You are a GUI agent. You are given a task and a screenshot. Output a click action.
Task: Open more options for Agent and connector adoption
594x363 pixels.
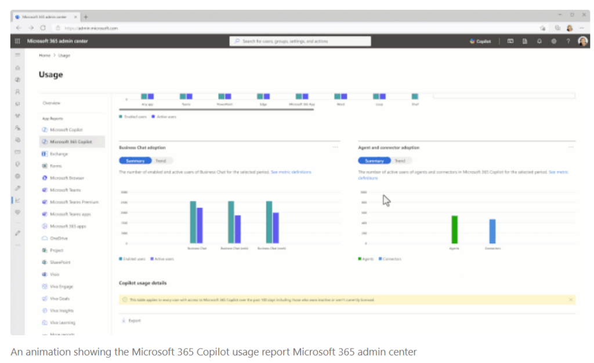coord(571,148)
